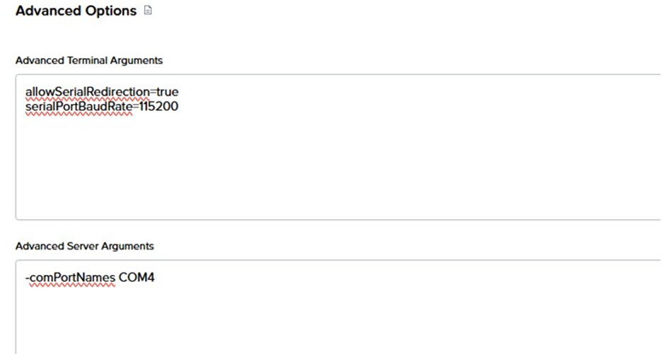The height and width of the screenshot is (354, 662).
Task: Click the Advanced Server Arguments label
Action: [84, 247]
